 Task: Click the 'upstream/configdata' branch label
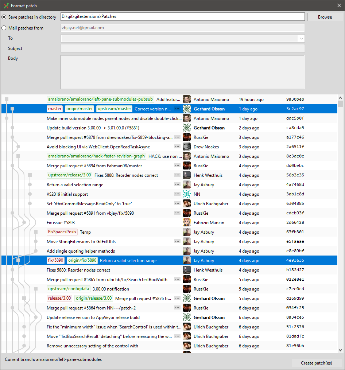click(x=69, y=289)
